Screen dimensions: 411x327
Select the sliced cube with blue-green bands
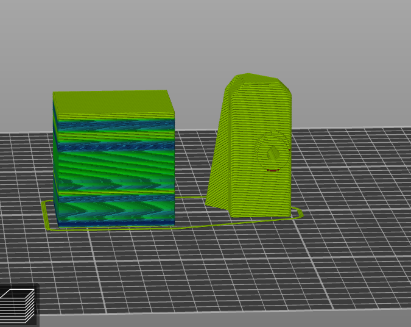(x=114, y=159)
